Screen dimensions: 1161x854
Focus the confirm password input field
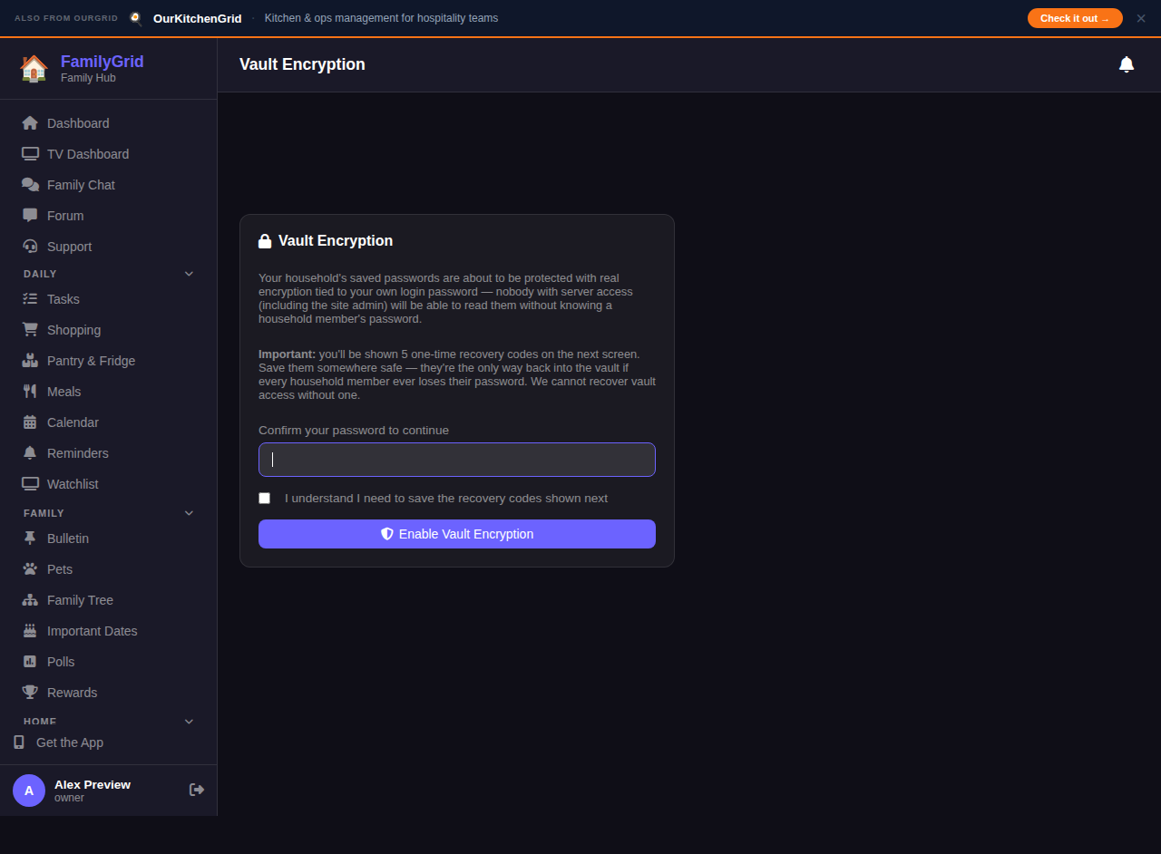[x=457, y=460]
